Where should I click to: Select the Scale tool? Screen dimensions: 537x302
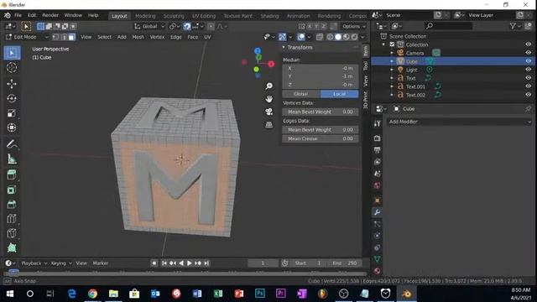click(12, 113)
